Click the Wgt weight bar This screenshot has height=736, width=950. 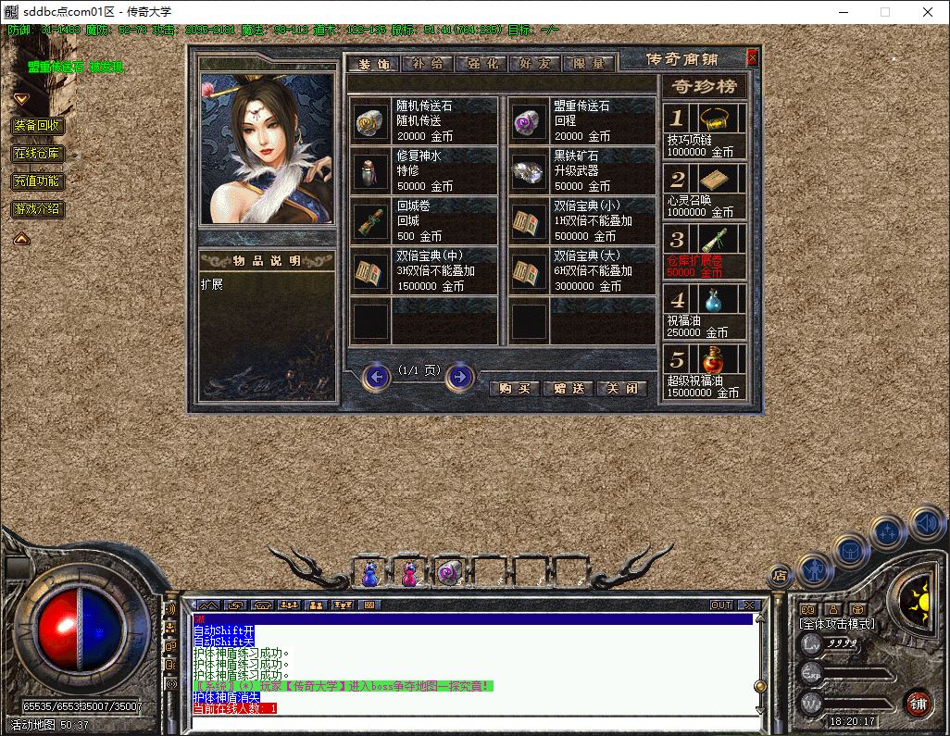pyautogui.click(x=857, y=704)
